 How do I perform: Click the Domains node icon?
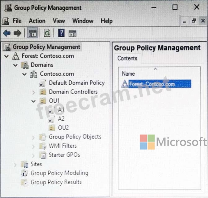click(x=25, y=65)
